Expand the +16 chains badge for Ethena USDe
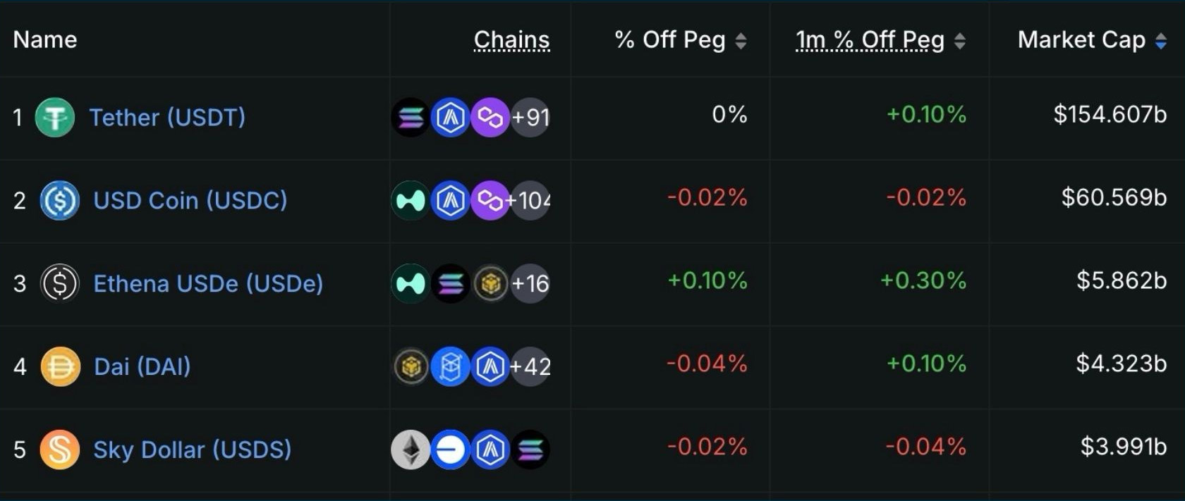Viewport: 1185px width, 501px height. (x=530, y=283)
